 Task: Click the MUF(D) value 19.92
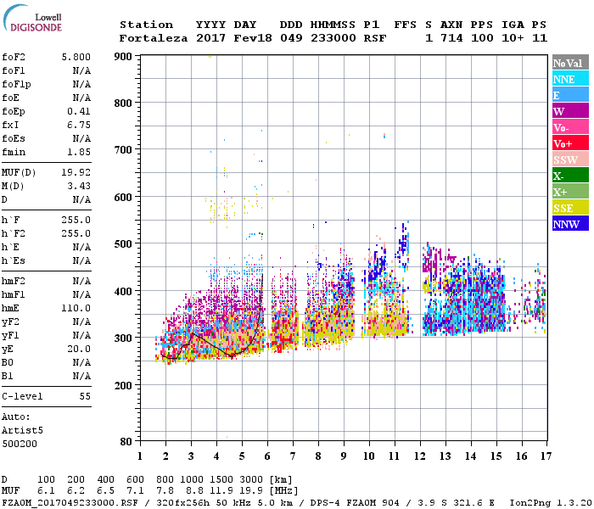(76, 172)
